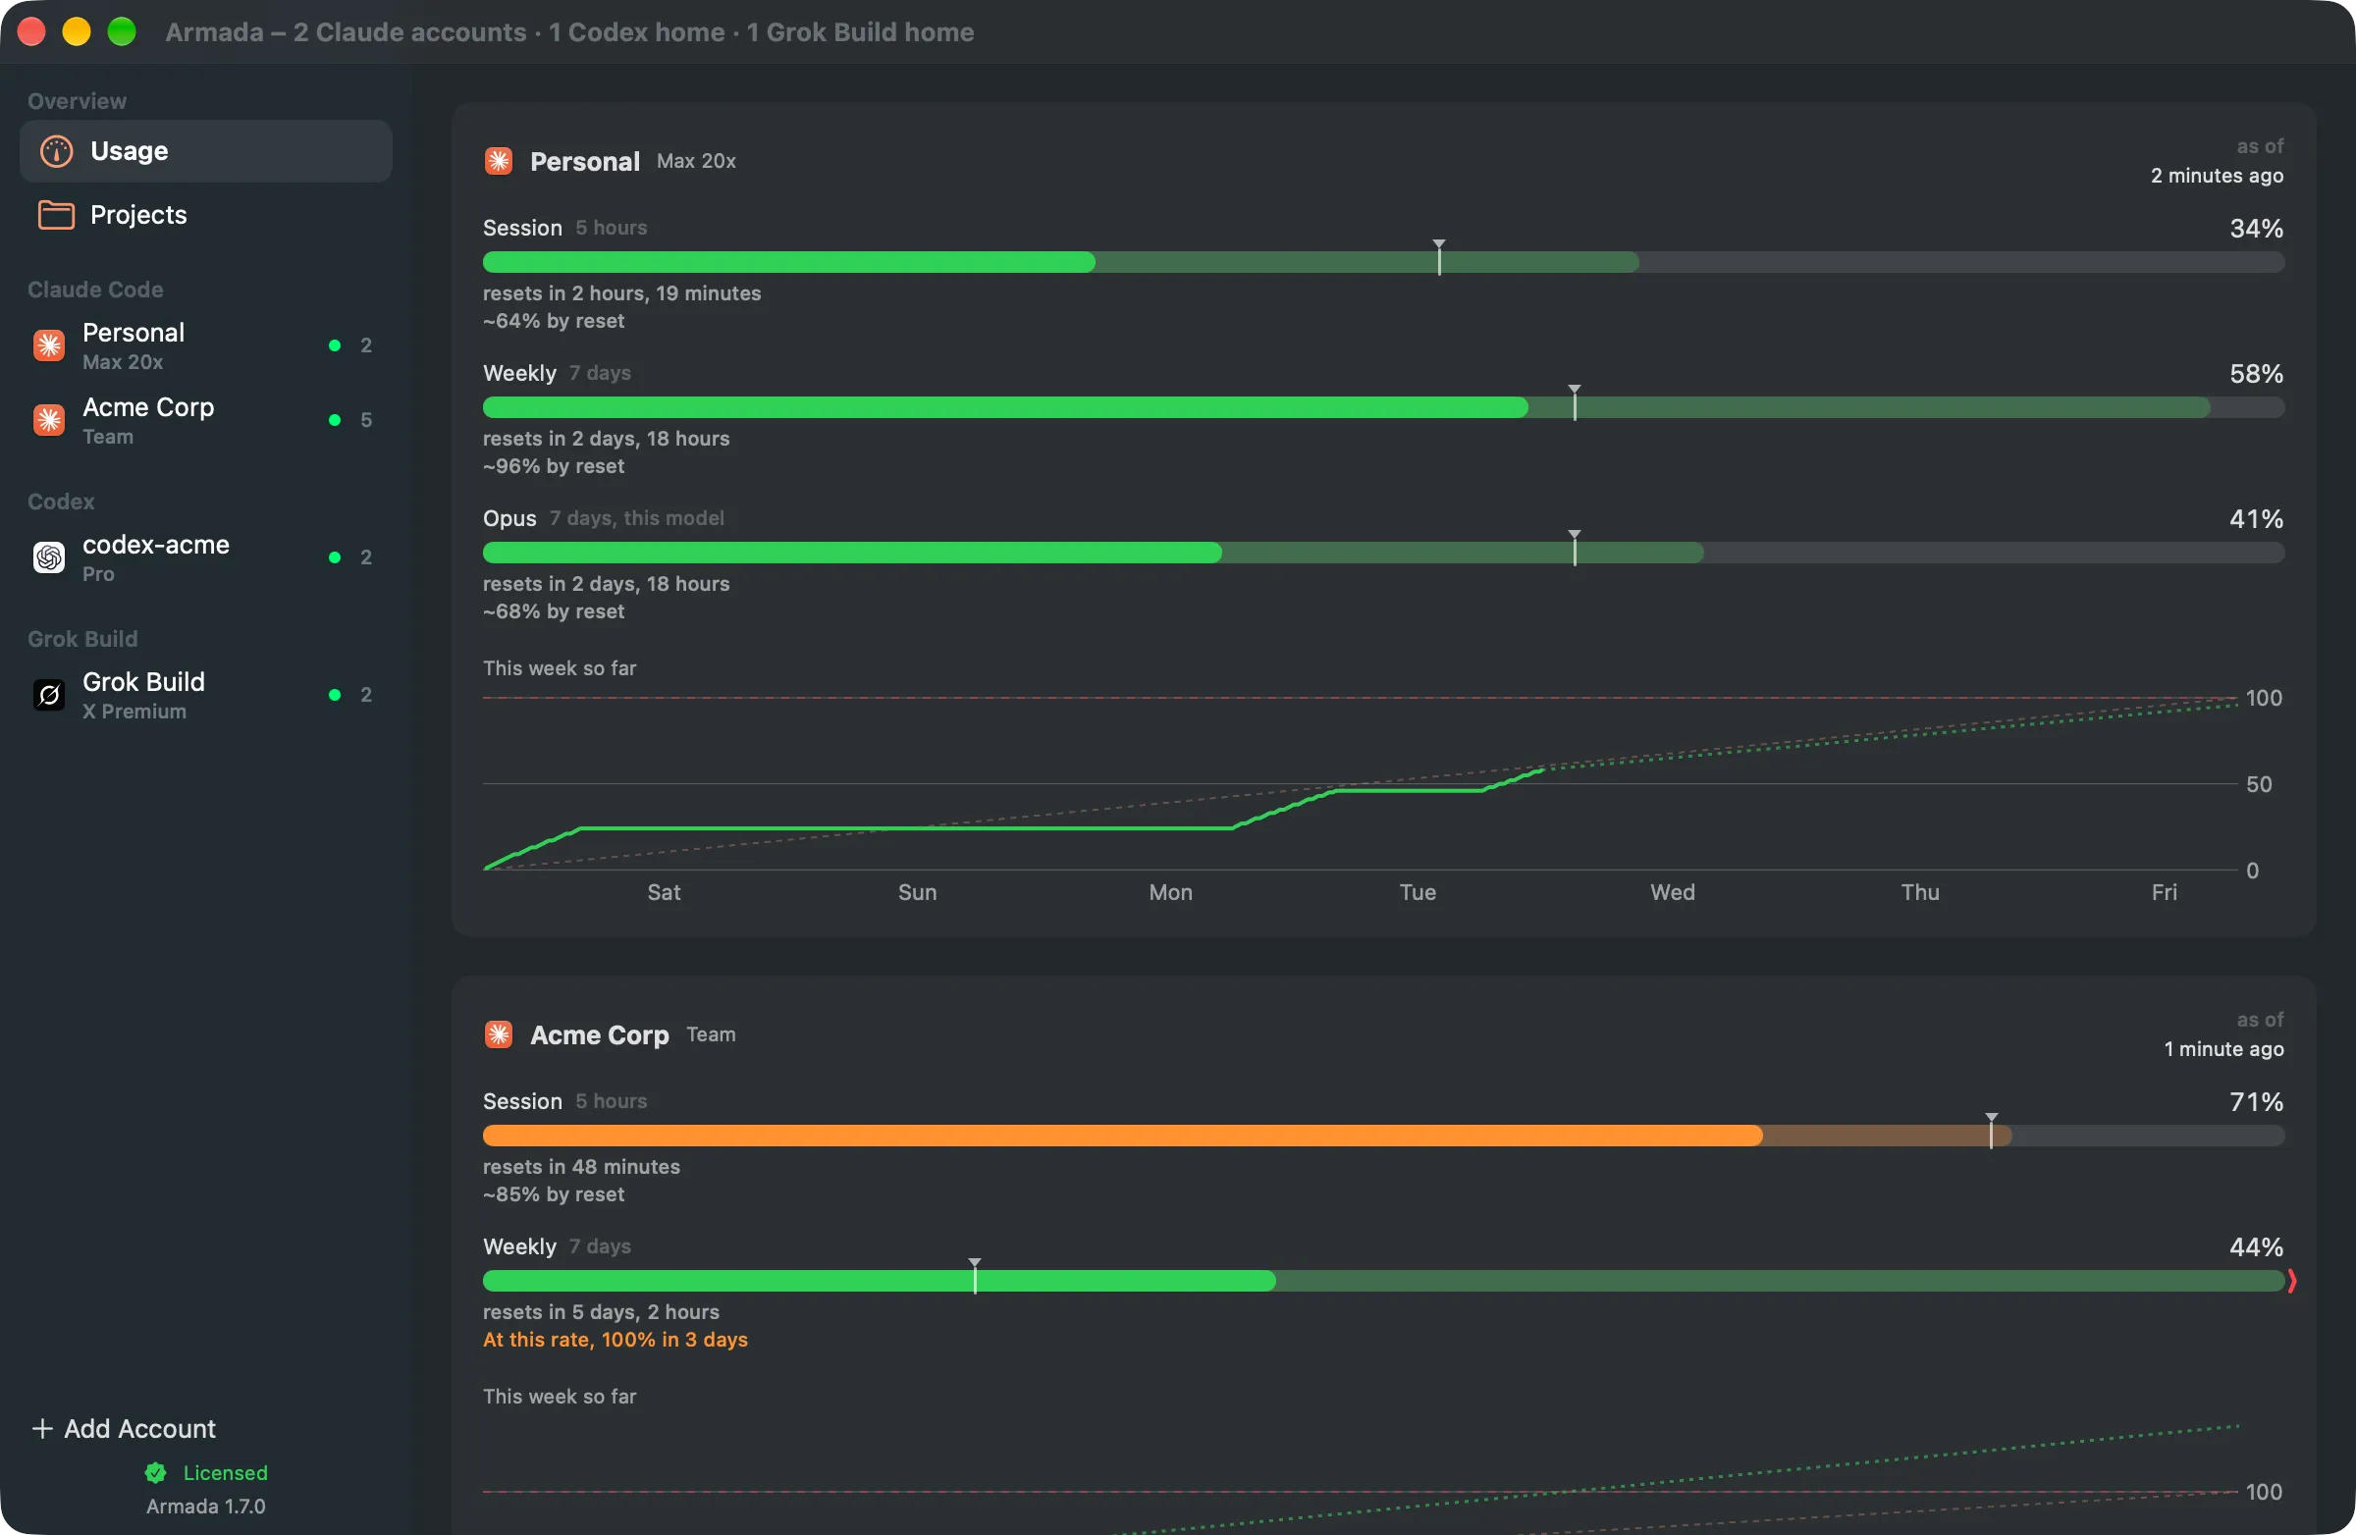
Task: Click the Personal Opus usage bar
Action: [1383, 554]
